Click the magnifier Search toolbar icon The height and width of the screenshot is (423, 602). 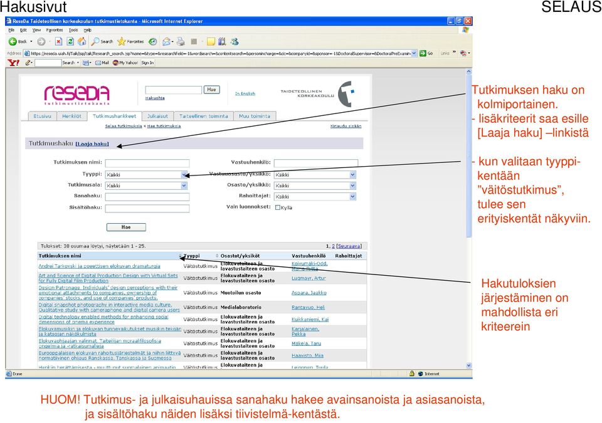tap(95, 41)
